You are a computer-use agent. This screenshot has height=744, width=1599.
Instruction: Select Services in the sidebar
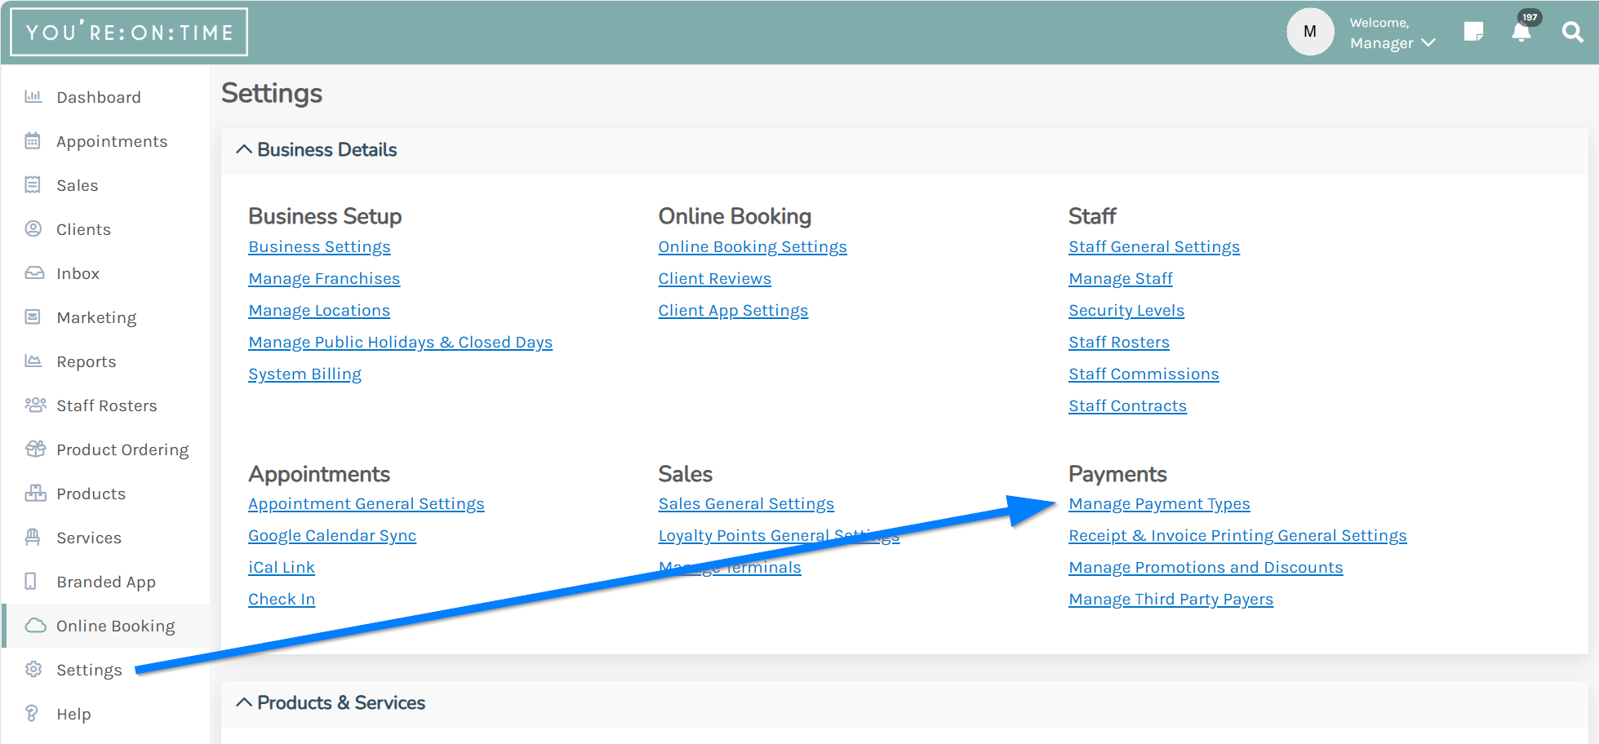[x=89, y=538]
